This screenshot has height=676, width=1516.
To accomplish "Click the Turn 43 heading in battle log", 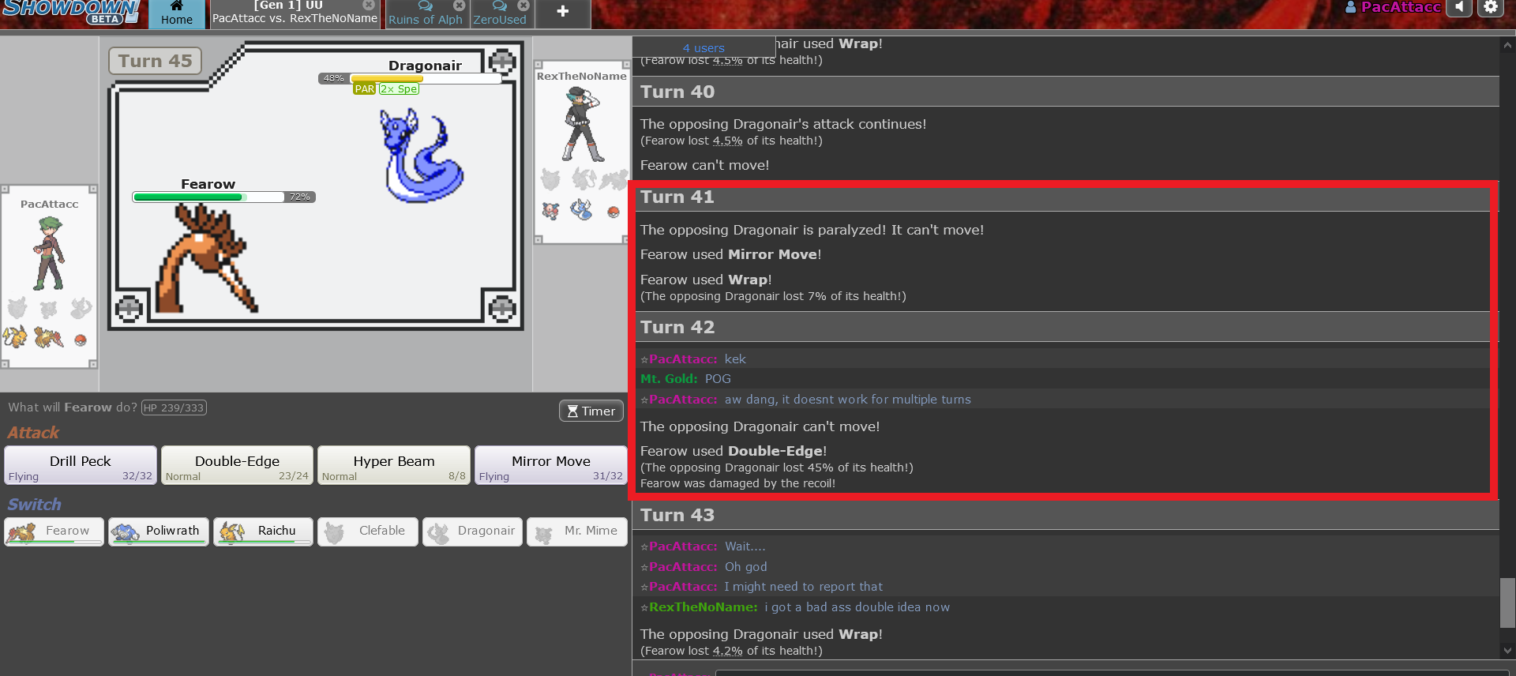I will [x=677, y=515].
